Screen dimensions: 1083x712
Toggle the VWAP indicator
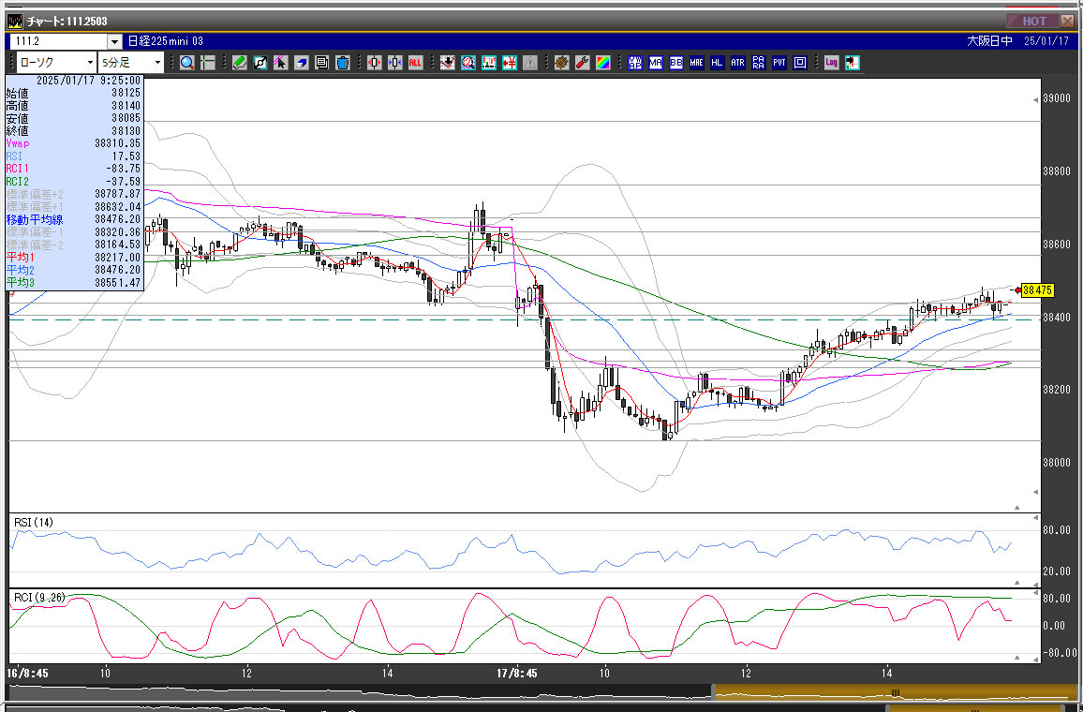pyautogui.click(x=635, y=63)
